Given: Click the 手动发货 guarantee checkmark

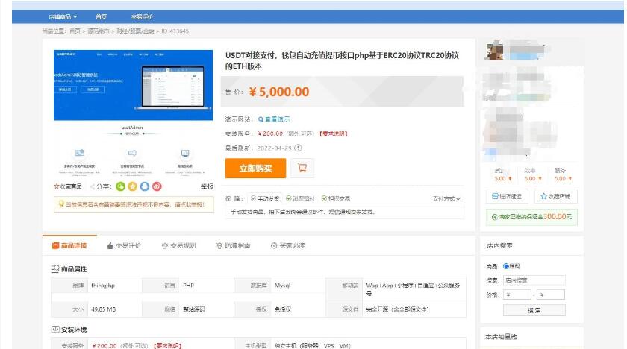Looking at the screenshot, I should tap(253, 198).
